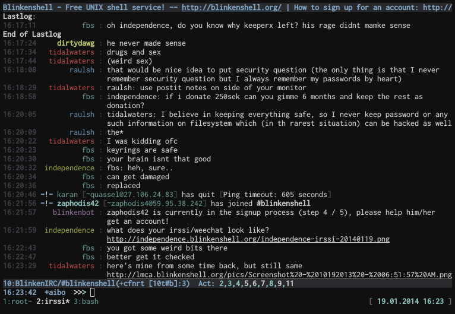Click the +aibo user mode indicator
This screenshot has width=455, height=314.
click(55, 293)
